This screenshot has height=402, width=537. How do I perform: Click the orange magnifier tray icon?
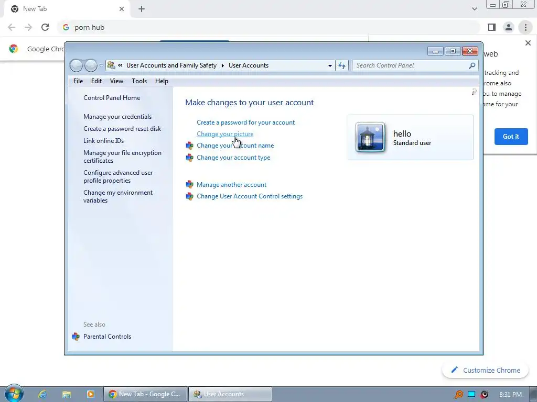click(x=458, y=395)
